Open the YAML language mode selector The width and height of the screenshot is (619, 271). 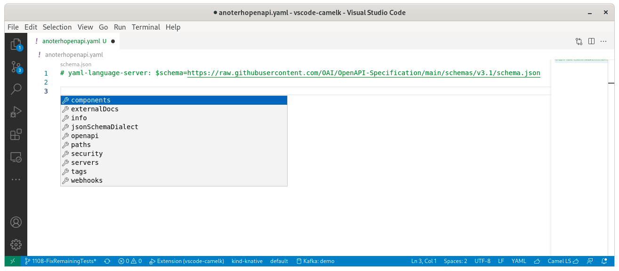point(519,261)
